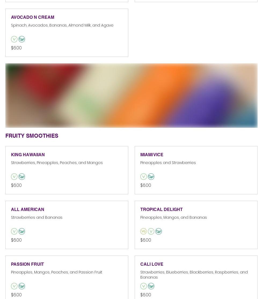This screenshot has width=263, height=299.
Task: Click the leaf icon under All American
Action: pyautogui.click(x=22, y=231)
